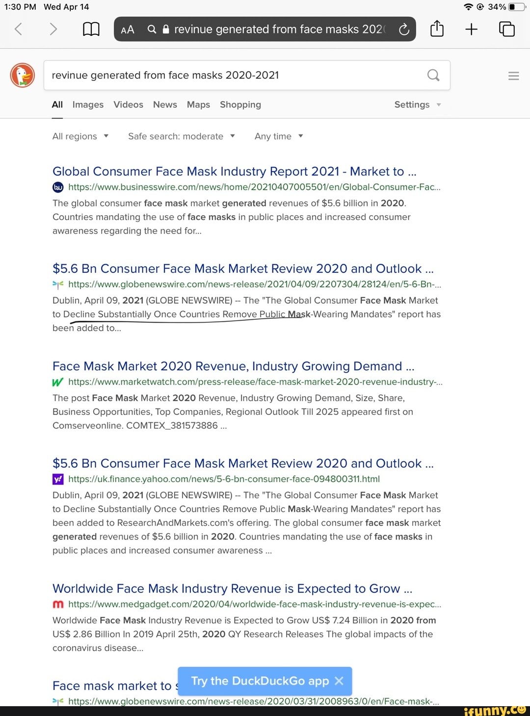Expand the All regions dropdown
Screen dimensions: 530x716
pyautogui.click(x=80, y=136)
